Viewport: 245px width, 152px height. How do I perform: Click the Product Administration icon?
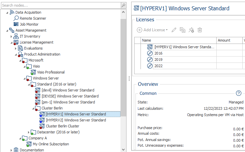[20, 54]
